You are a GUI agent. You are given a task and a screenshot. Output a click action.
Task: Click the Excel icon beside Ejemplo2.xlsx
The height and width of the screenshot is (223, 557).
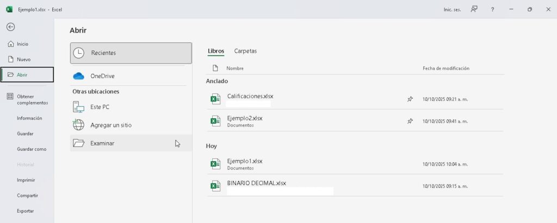coord(215,121)
